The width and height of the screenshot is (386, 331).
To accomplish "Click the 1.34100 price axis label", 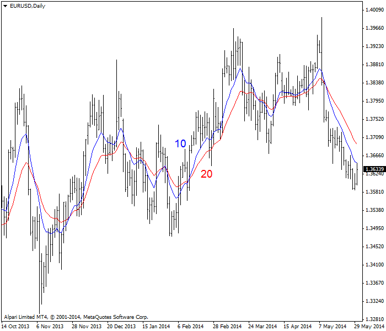I will coord(374,265).
